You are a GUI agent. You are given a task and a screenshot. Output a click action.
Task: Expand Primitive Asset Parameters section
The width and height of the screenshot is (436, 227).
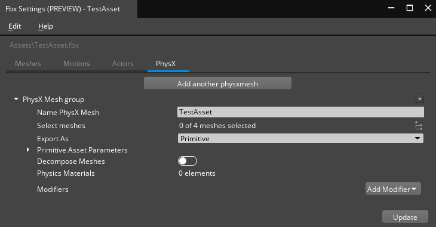(x=28, y=150)
